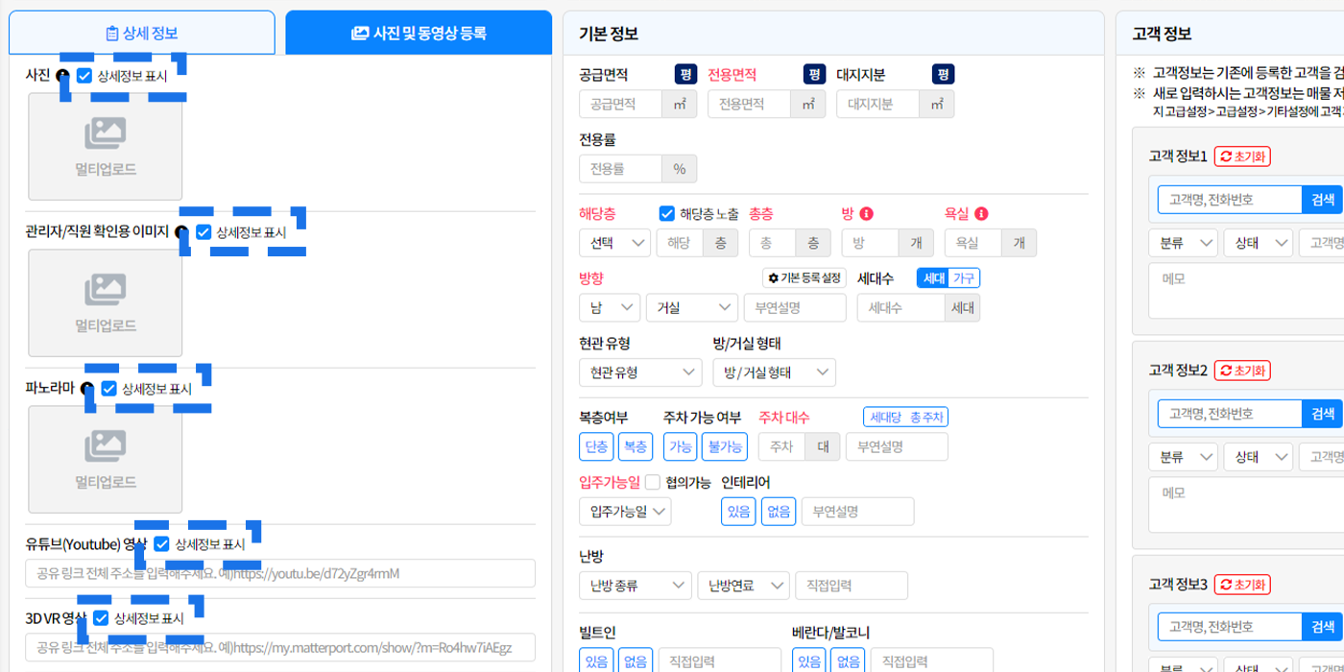Click the 유튜브 share link input field
Image resolution: width=1344 pixels, height=672 pixels.
coord(280,573)
